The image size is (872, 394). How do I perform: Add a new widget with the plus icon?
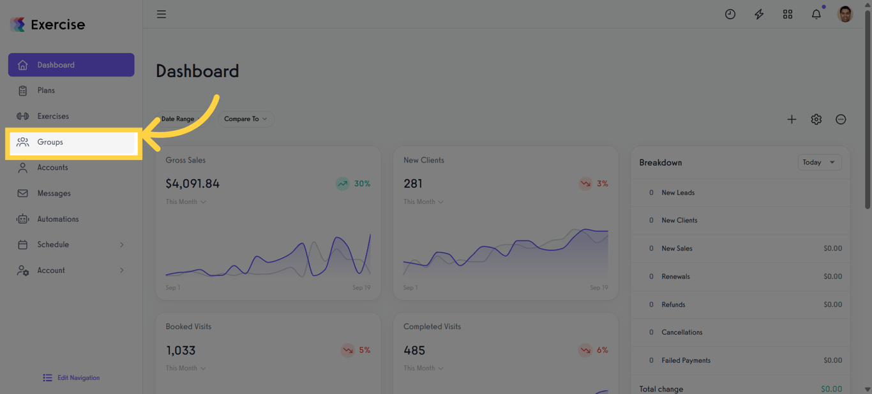(x=792, y=119)
